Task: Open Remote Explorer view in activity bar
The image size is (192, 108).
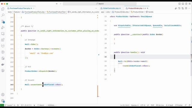Action: point(3,34)
